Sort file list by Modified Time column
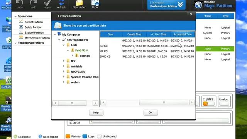Viewport: 247px width, 139px height. [158, 34]
